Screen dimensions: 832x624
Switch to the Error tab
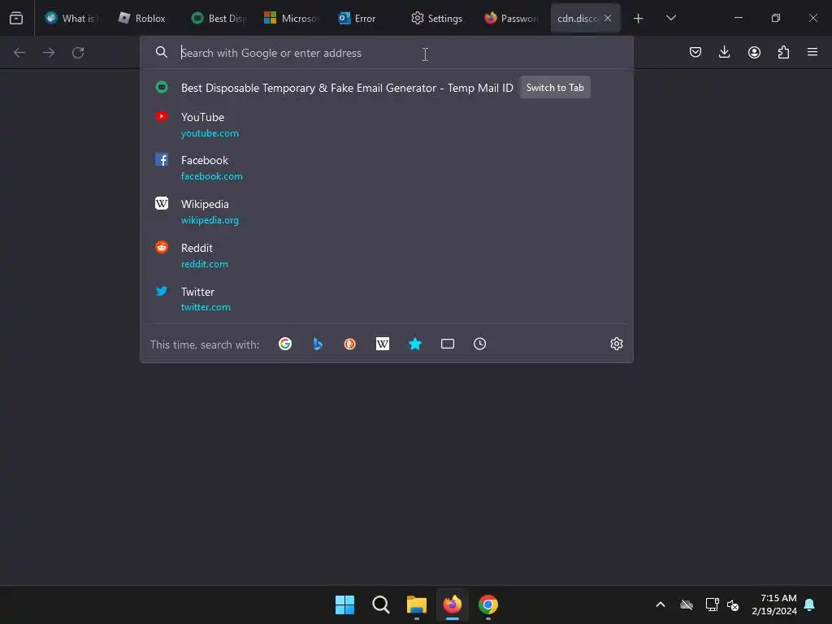[x=365, y=18]
